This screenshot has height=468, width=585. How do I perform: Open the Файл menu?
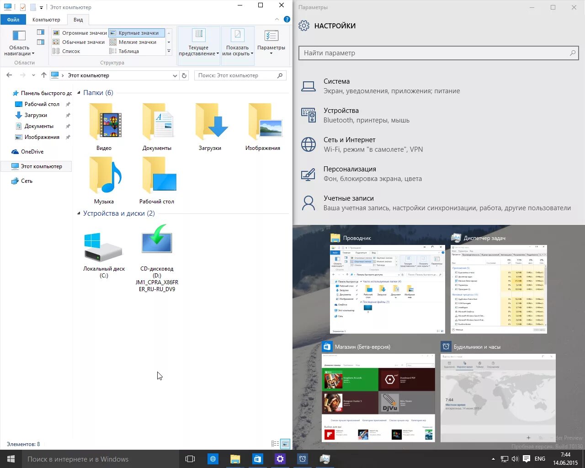[x=13, y=19]
